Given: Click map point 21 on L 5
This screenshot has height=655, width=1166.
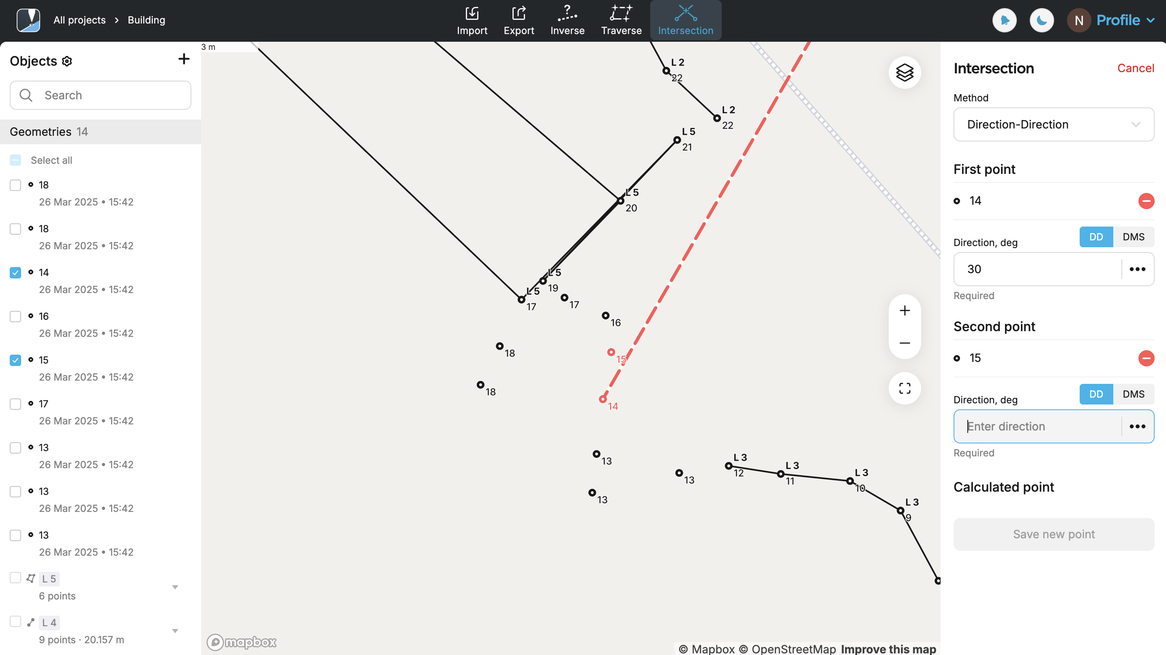Looking at the screenshot, I should pos(677,140).
